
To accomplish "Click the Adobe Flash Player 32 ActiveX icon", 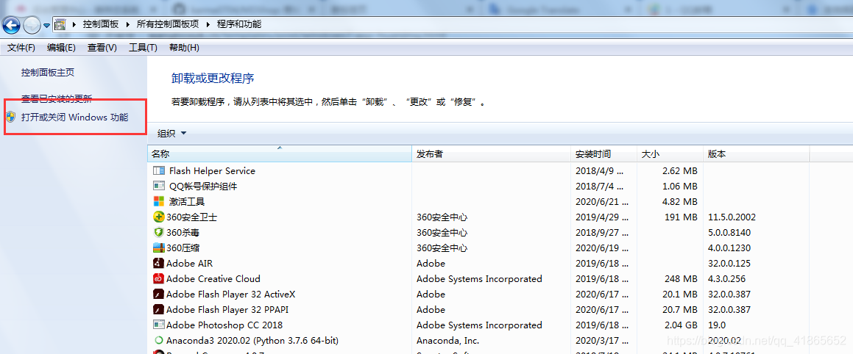I will click(x=158, y=295).
